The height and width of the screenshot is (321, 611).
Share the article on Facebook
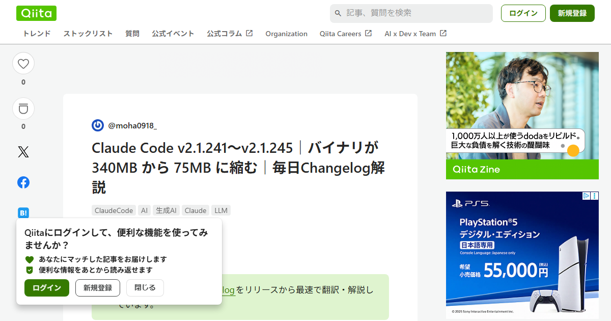click(x=23, y=182)
